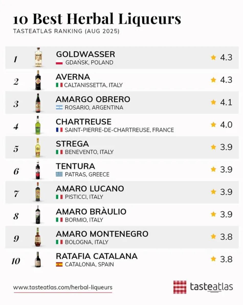Open the tasteatlas.com/herbal-liqueurs link
Screen dimensions: 243x305
pyautogui.click(x=63, y=287)
